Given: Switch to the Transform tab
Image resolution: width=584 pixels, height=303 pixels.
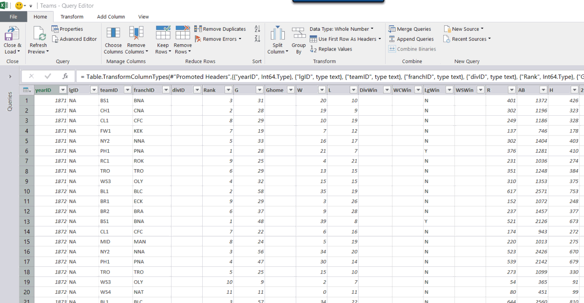Looking at the screenshot, I should (x=72, y=17).
